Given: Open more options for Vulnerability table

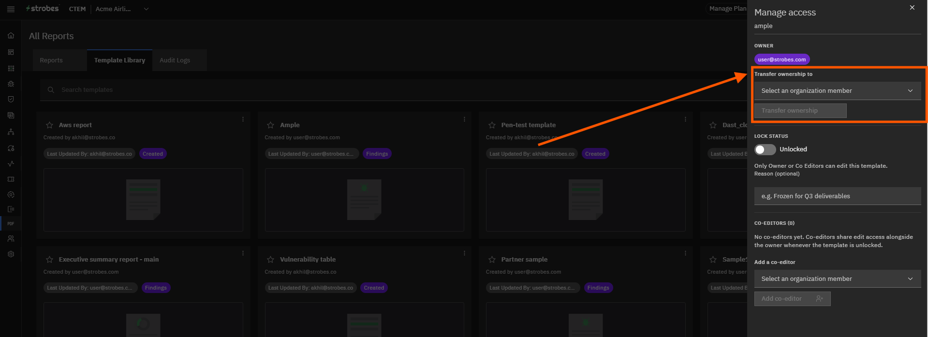Looking at the screenshot, I should [x=464, y=253].
